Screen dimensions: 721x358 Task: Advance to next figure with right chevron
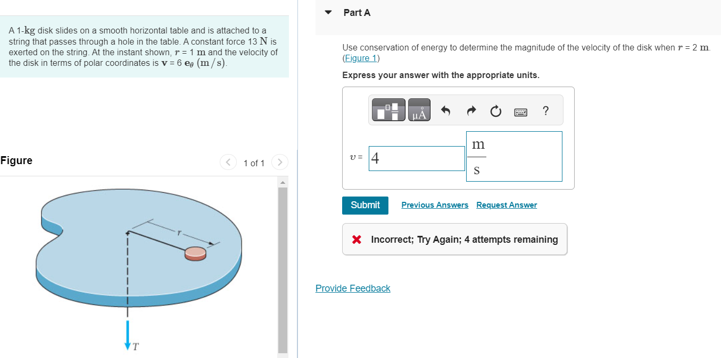tap(279, 162)
